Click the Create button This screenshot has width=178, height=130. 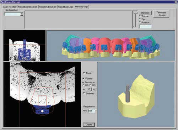tap(89, 125)
